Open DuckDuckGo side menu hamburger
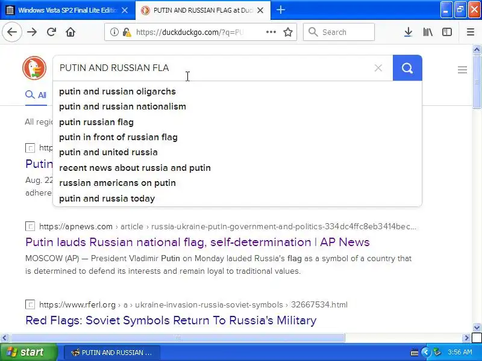Image resolution: width=482 pixels, height=361 pixels. click(462, 70)
